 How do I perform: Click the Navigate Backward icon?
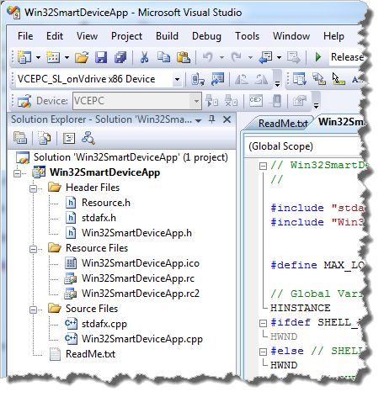265,57
